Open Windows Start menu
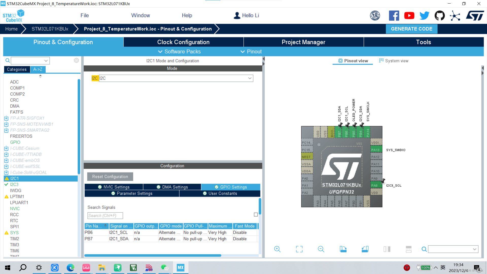This screenshot has width=487, height=274. tap(8, 268)
